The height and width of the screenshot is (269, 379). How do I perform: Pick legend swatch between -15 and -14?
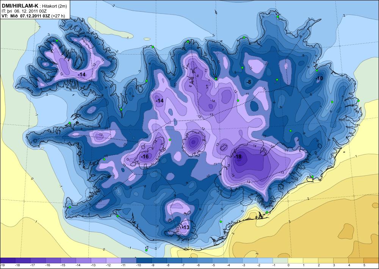68,261
